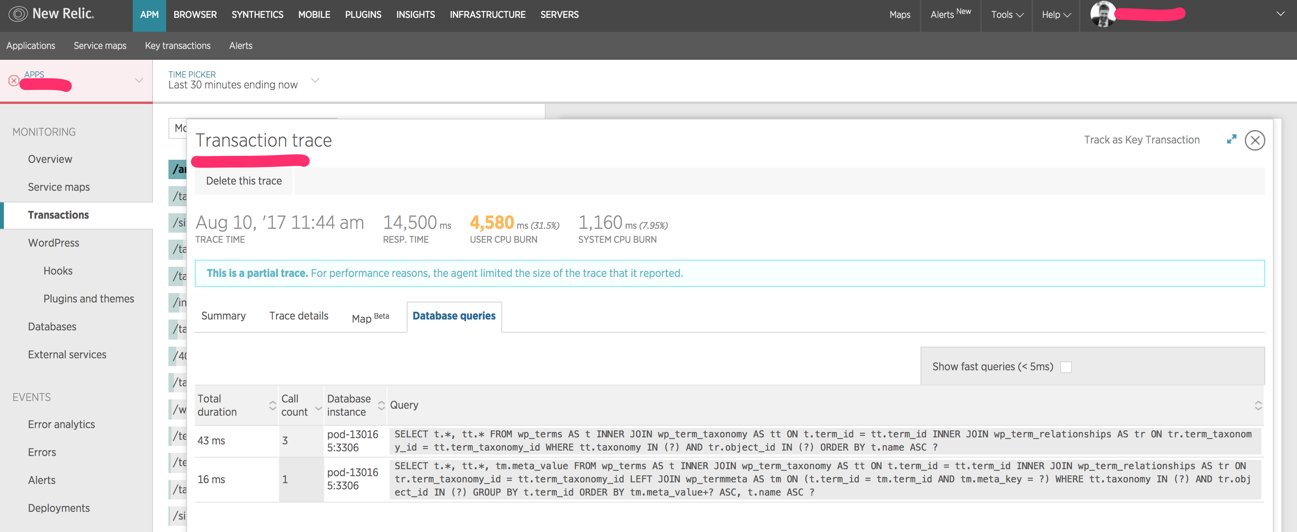Enable Show fast queries checkbox
Screen dimensions: 1297x532
(1066, 367)
